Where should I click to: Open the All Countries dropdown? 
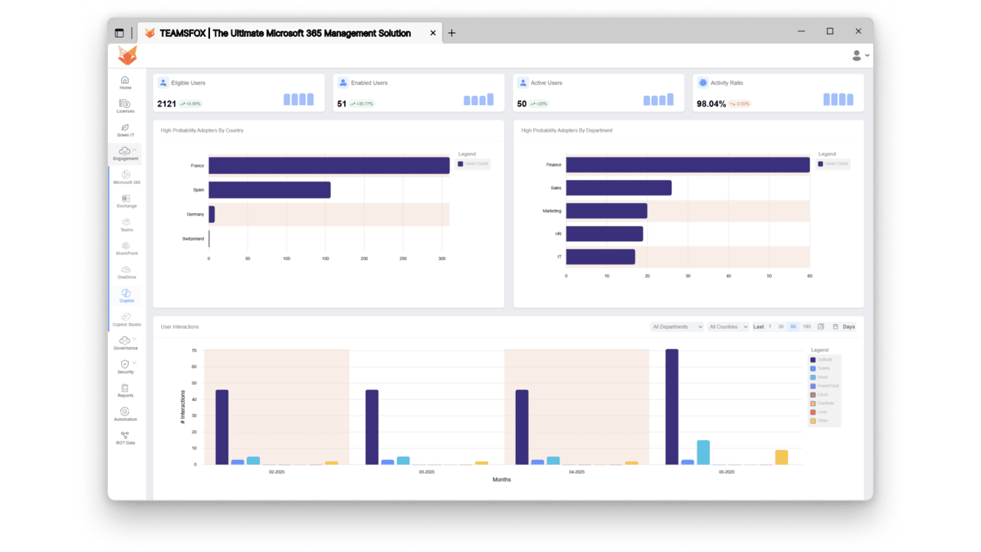(728, 327)
